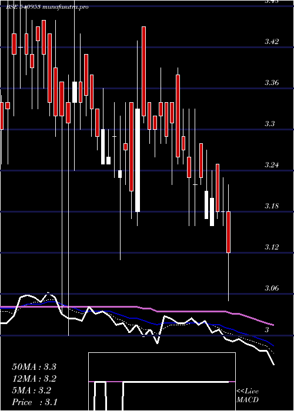Click the <<Live MACD label
Viewport: 294px width, 411px height.
click(248, 395)
